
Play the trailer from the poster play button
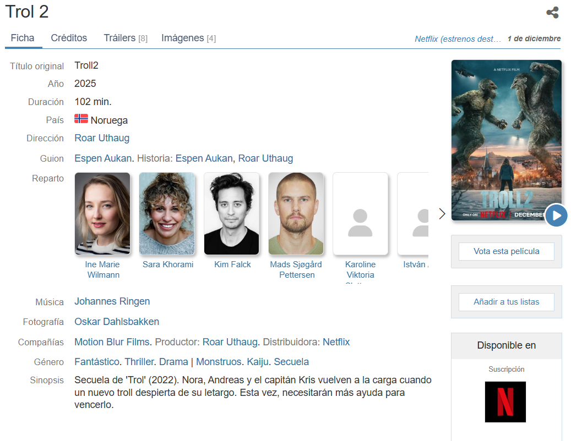click(556, 215)
